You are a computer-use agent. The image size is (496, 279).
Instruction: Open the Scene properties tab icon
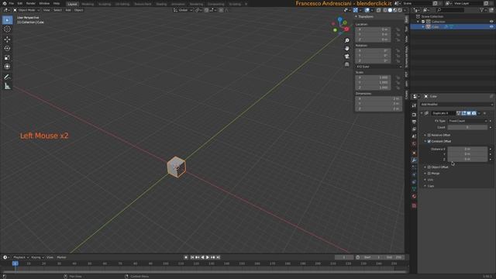click(x=414, y=136)
